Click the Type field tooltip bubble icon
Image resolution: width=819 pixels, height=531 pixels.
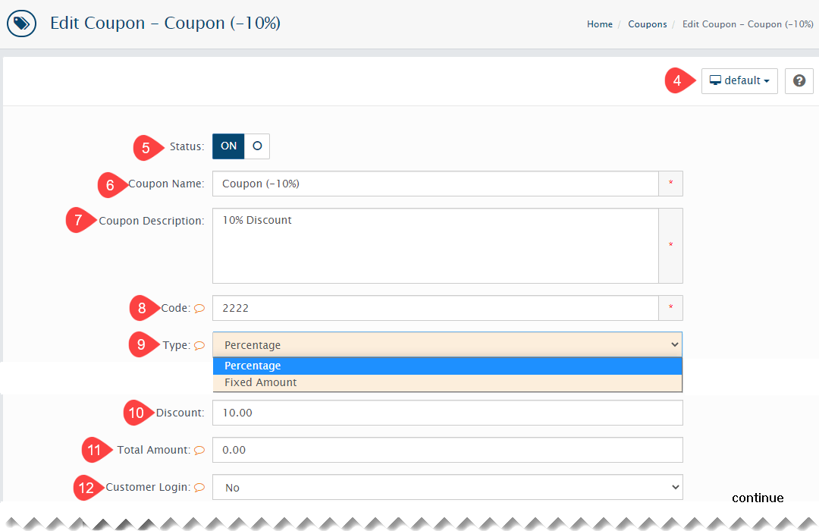pyautogui.click(x=199, y=345)
